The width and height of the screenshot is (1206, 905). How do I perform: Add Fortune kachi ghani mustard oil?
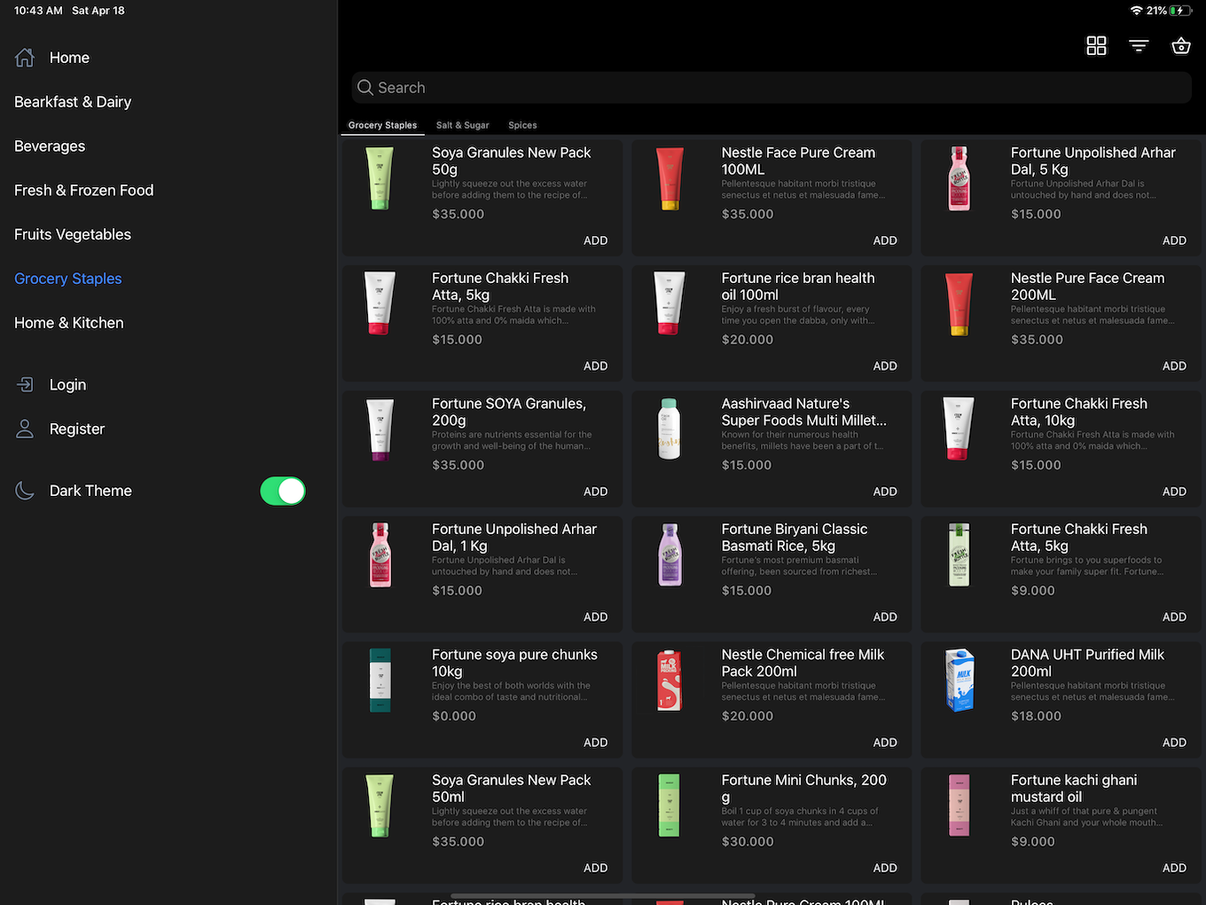coord(1174,868)
